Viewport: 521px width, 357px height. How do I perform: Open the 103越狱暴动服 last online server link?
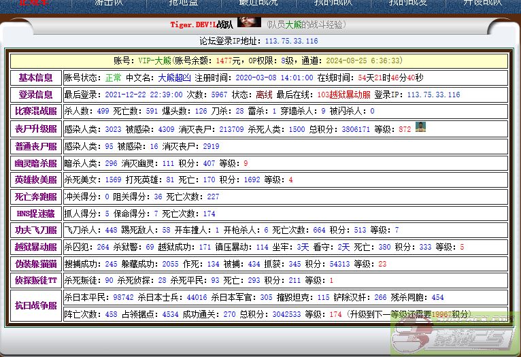[343, 95]
